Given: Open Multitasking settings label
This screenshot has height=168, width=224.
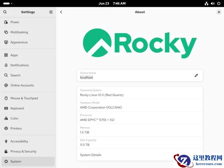Looking at the screenshot, I should tap(19, 32).
